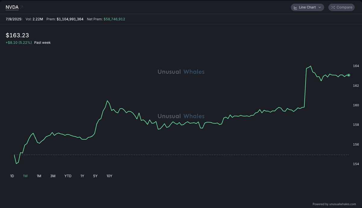
Task: Click the +$8.10 (5.22%) change value
Action: click(x=19, y=43)
